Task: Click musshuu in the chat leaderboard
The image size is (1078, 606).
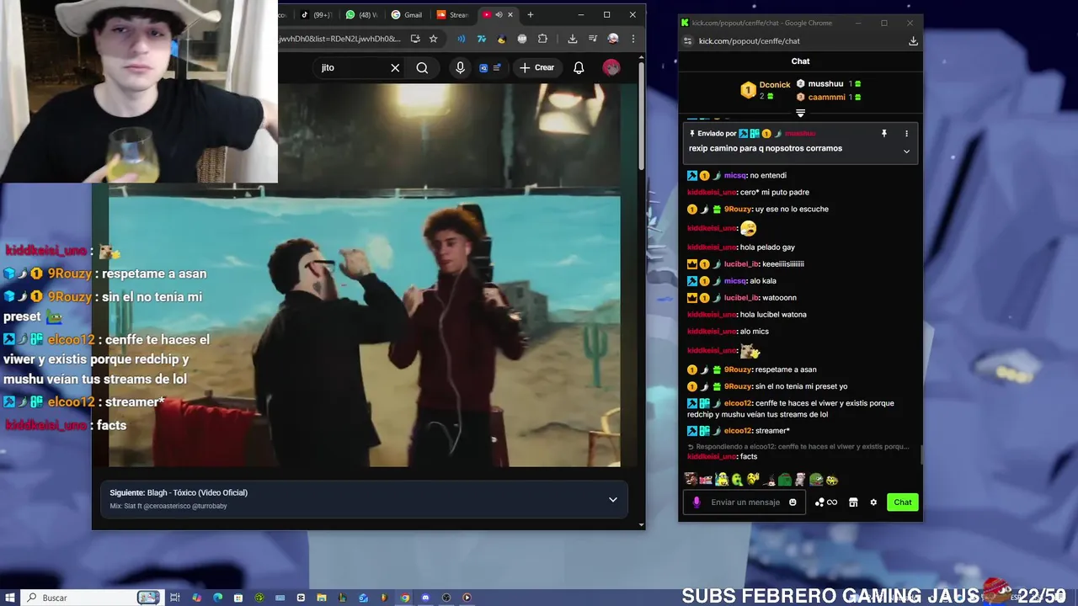Action: tap(825, 84)
